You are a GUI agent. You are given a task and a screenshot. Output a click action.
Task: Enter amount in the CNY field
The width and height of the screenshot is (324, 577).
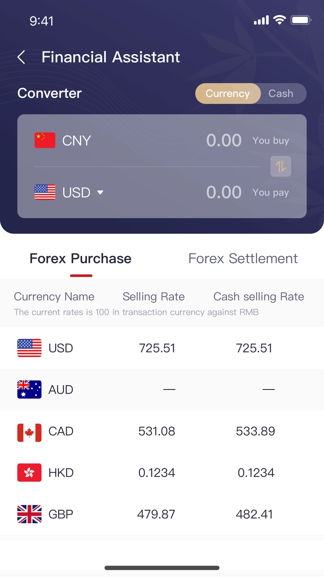pyautogui.click(x=224, y=140)
